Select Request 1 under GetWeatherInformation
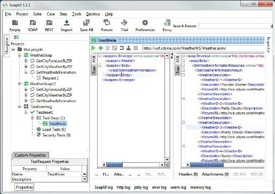275x194 pixels. (x=50, y=78)
